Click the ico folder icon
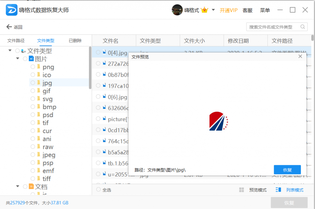This screenshot has width=315, height=209. coord(38,75)
